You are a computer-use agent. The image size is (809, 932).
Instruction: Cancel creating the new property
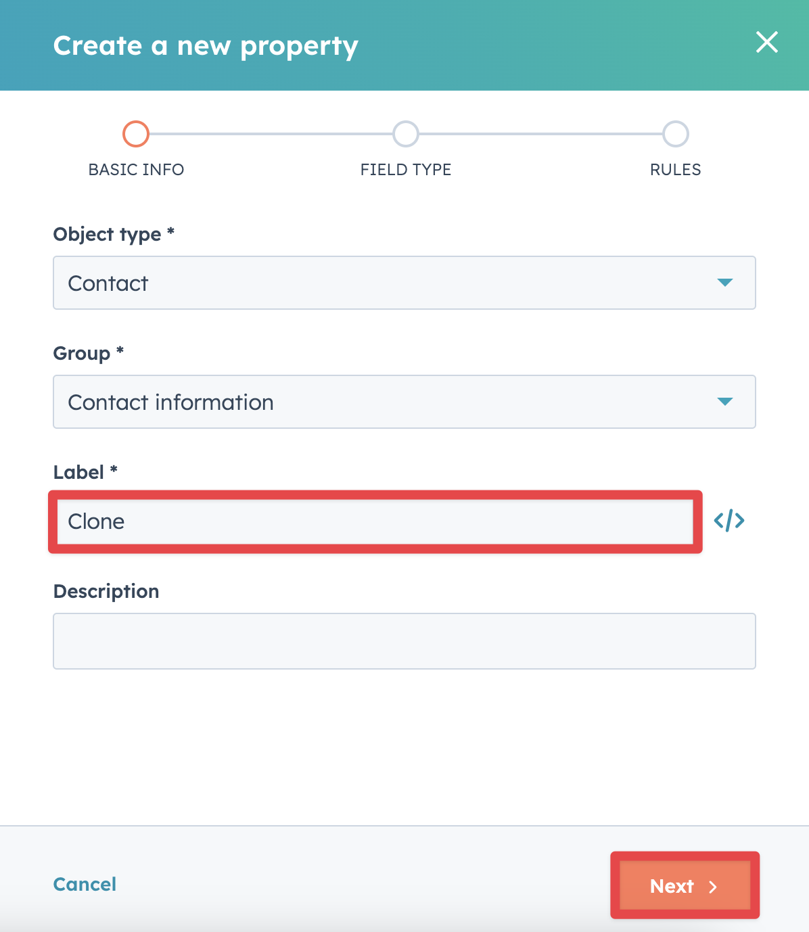[84, 884]
